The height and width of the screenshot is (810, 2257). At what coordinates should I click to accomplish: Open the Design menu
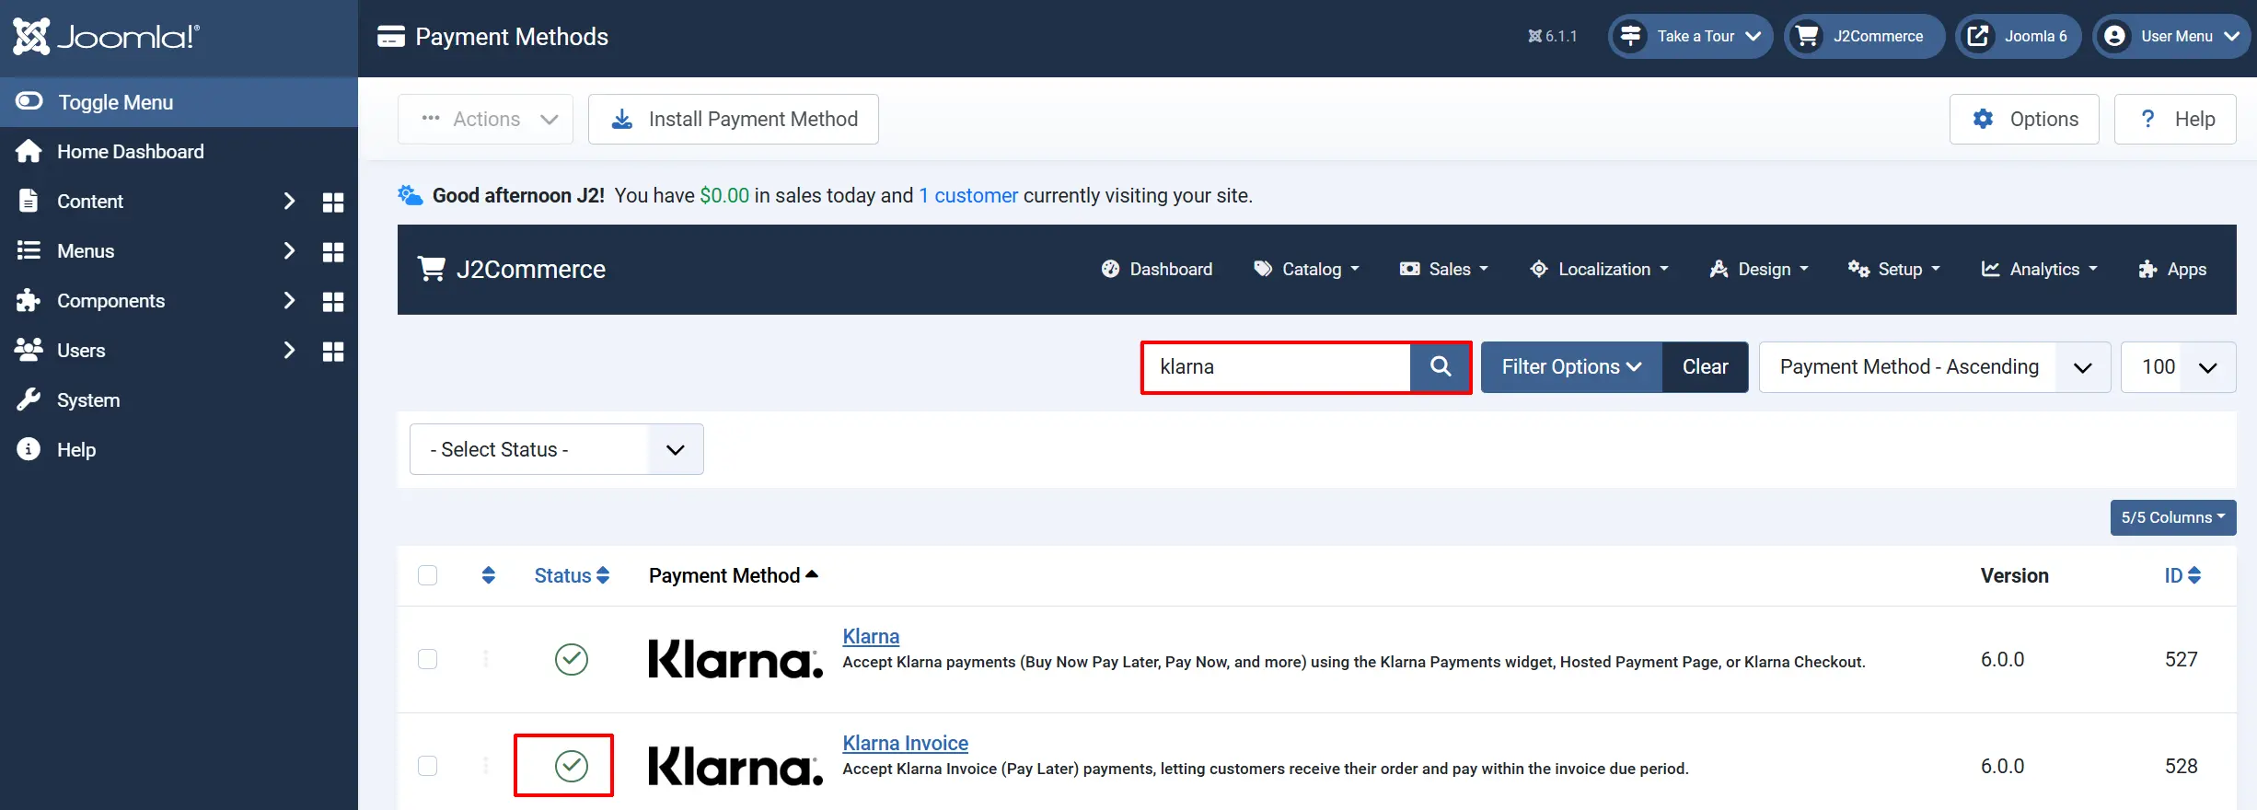click(x=1758, y=270)
